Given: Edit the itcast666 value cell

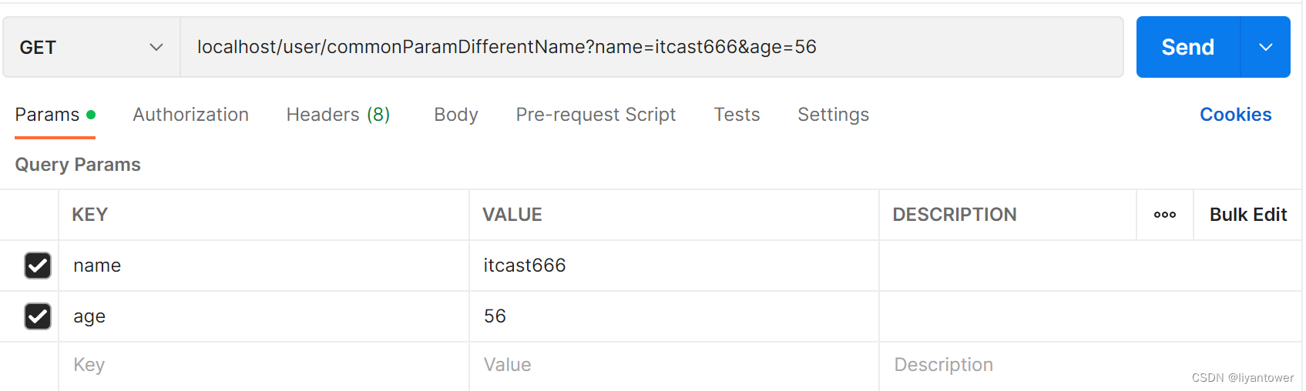Looking at the screenshot, I should [x=674, y=266].
